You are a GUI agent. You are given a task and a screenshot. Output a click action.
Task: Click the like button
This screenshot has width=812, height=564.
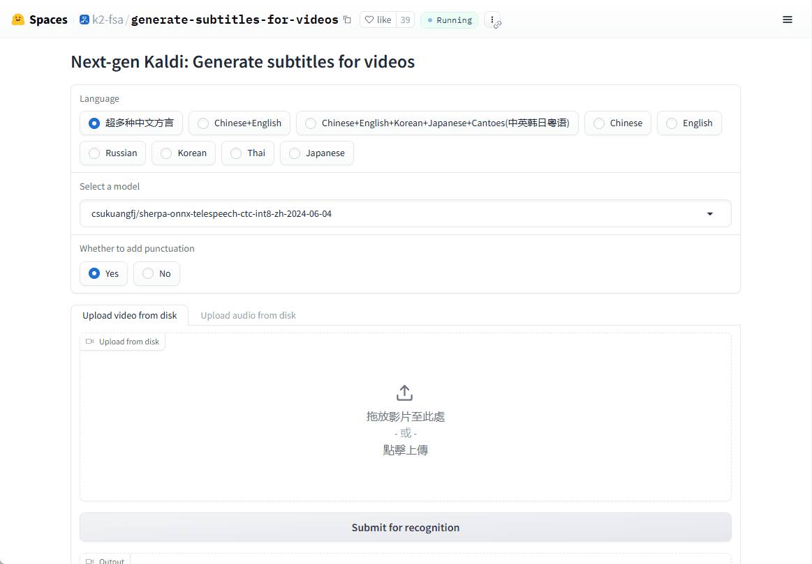click(378, 20)
